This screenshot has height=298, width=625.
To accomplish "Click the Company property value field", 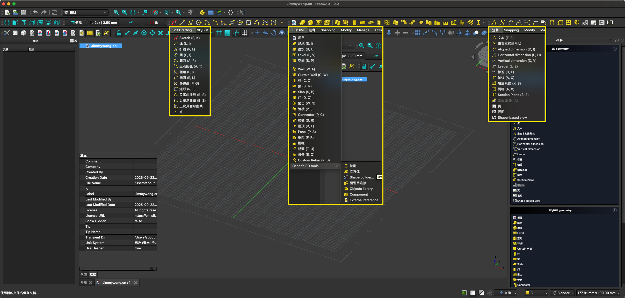I will pyautogui.click(x=145, y=167).
